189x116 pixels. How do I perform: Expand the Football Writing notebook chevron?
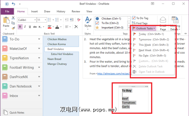pyautogui.click(x=39, y=67)
